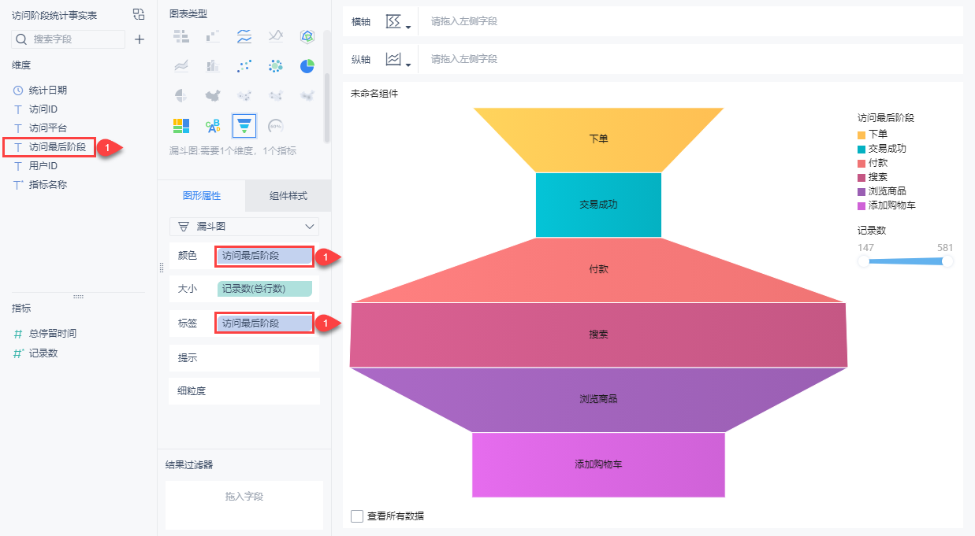The width and height of the screenshot is (975, 536).
Task: Click the switch-dataset icon beside 访问阶段统计事实表
Action: 139,14
